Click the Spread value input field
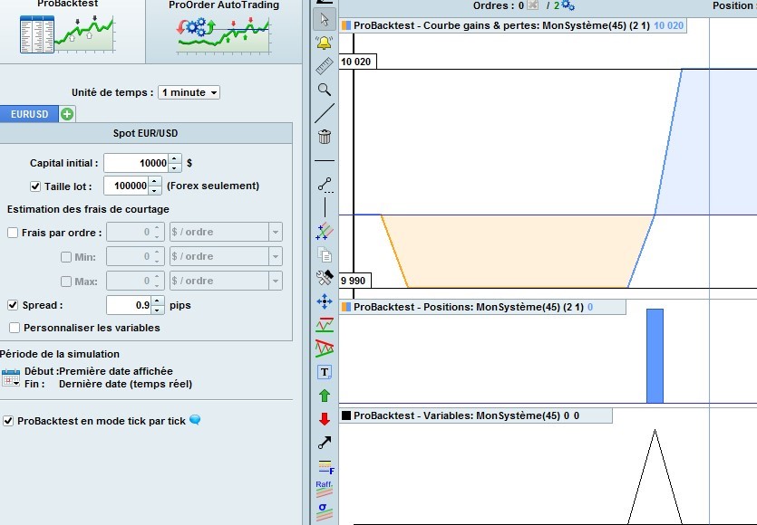This screenshot has width=757, height=525. coord(129,305)
